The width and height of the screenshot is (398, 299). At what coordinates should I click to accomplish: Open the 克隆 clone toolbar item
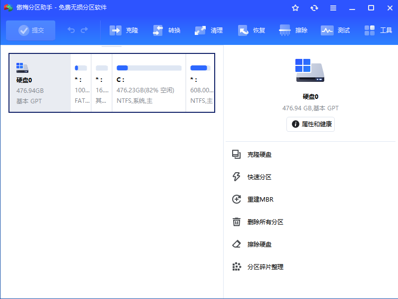(124, 30)
